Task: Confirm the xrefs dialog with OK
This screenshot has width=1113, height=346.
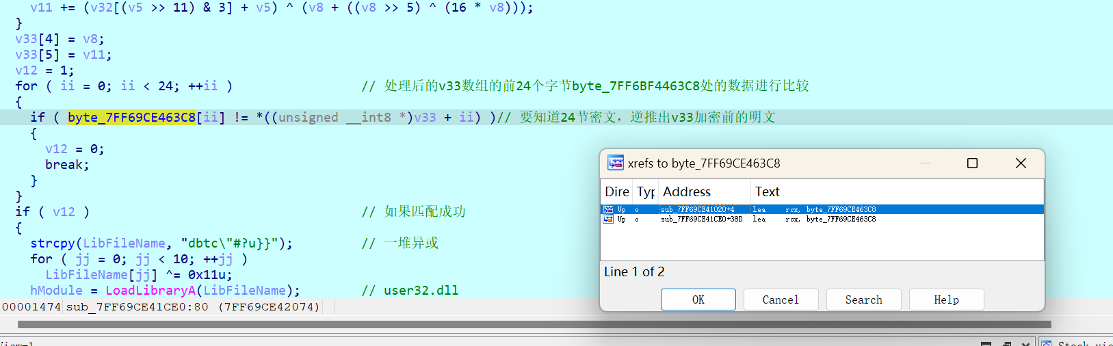Action: pos(698,300)
